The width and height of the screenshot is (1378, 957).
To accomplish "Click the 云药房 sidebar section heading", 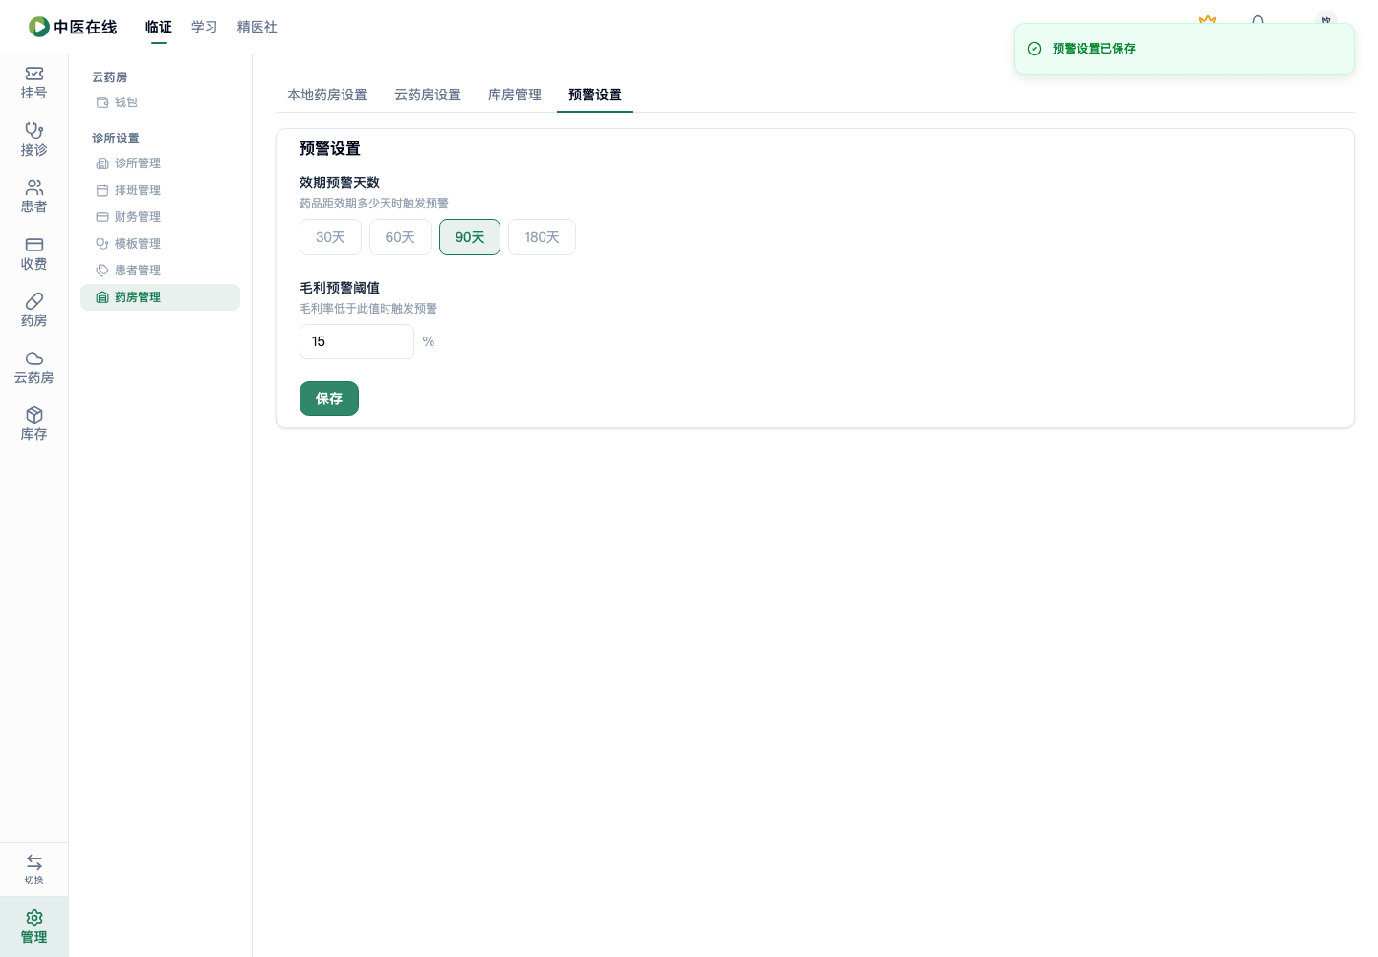I will 109,77.
